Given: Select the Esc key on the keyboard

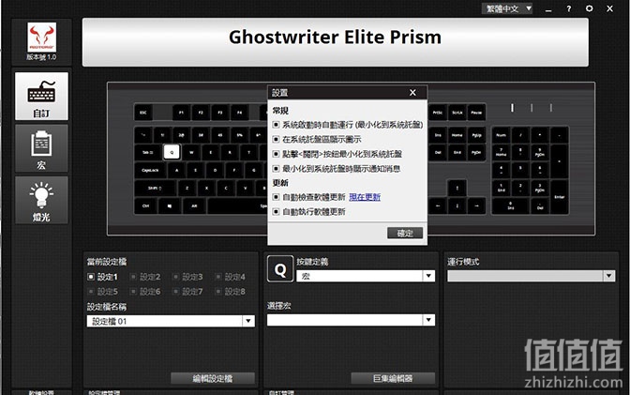Looking at the screenshot, I should (143, 113).
